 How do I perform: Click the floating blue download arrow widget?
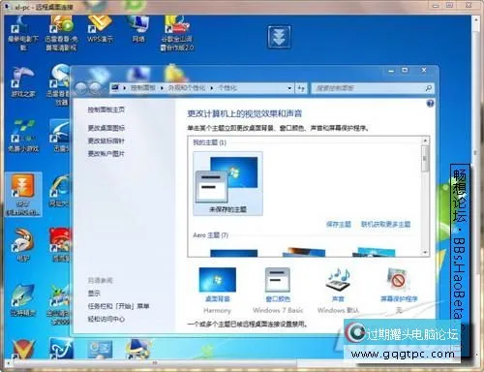(x=279, y=37)
